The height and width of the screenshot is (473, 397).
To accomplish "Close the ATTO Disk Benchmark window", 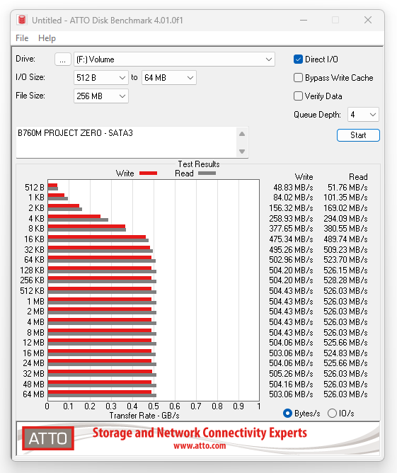I will coord(368,20).
